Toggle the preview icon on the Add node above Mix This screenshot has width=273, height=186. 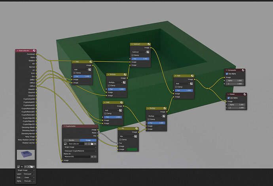(121, 102)
